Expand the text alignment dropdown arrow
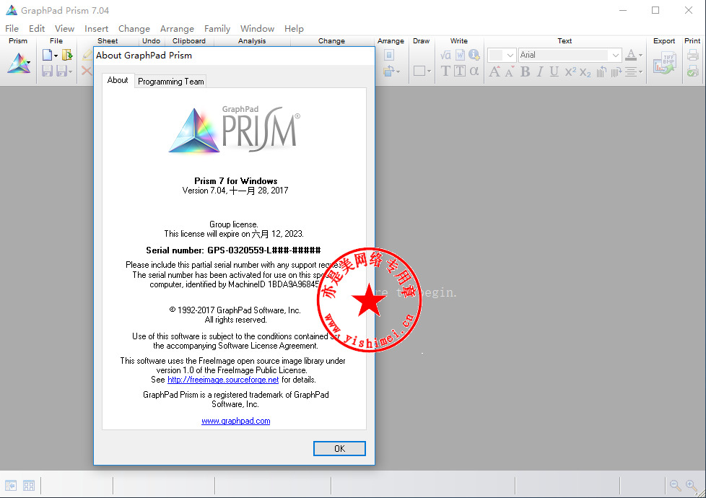This screenshot has height=498, width=706. click(640, 71)
